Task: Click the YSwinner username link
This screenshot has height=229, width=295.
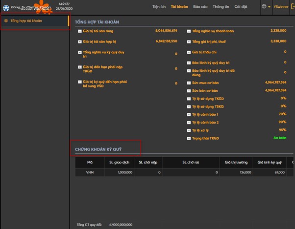Action: [x=281, y=7]
